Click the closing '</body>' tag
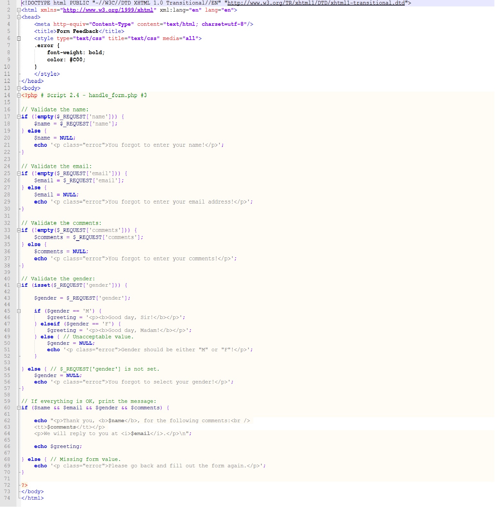The height and width of the screenshot is (507, 495). click(33, 492)
